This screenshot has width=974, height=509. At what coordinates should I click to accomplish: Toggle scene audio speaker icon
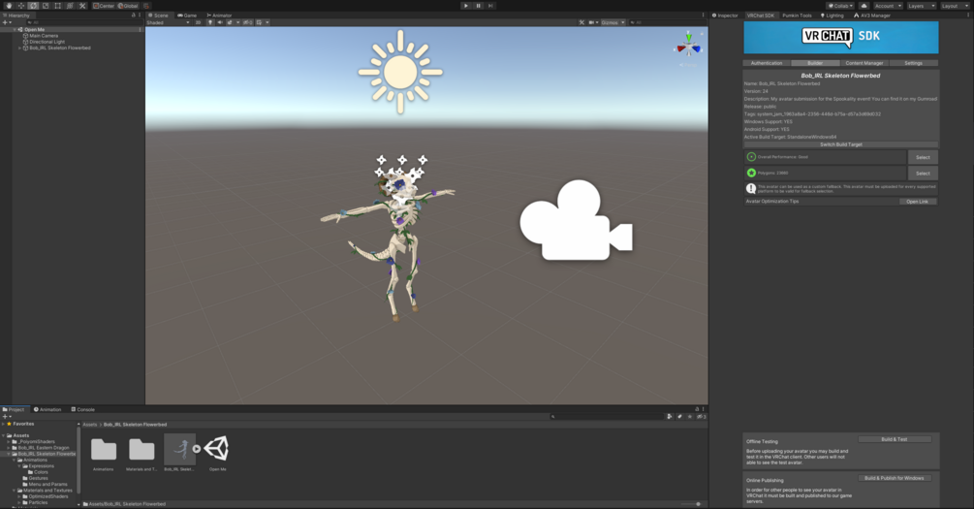220,22
